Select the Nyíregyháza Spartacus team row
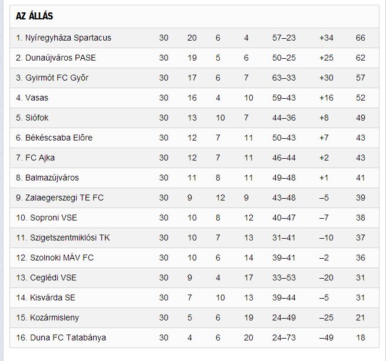 [x=194, y=38]
